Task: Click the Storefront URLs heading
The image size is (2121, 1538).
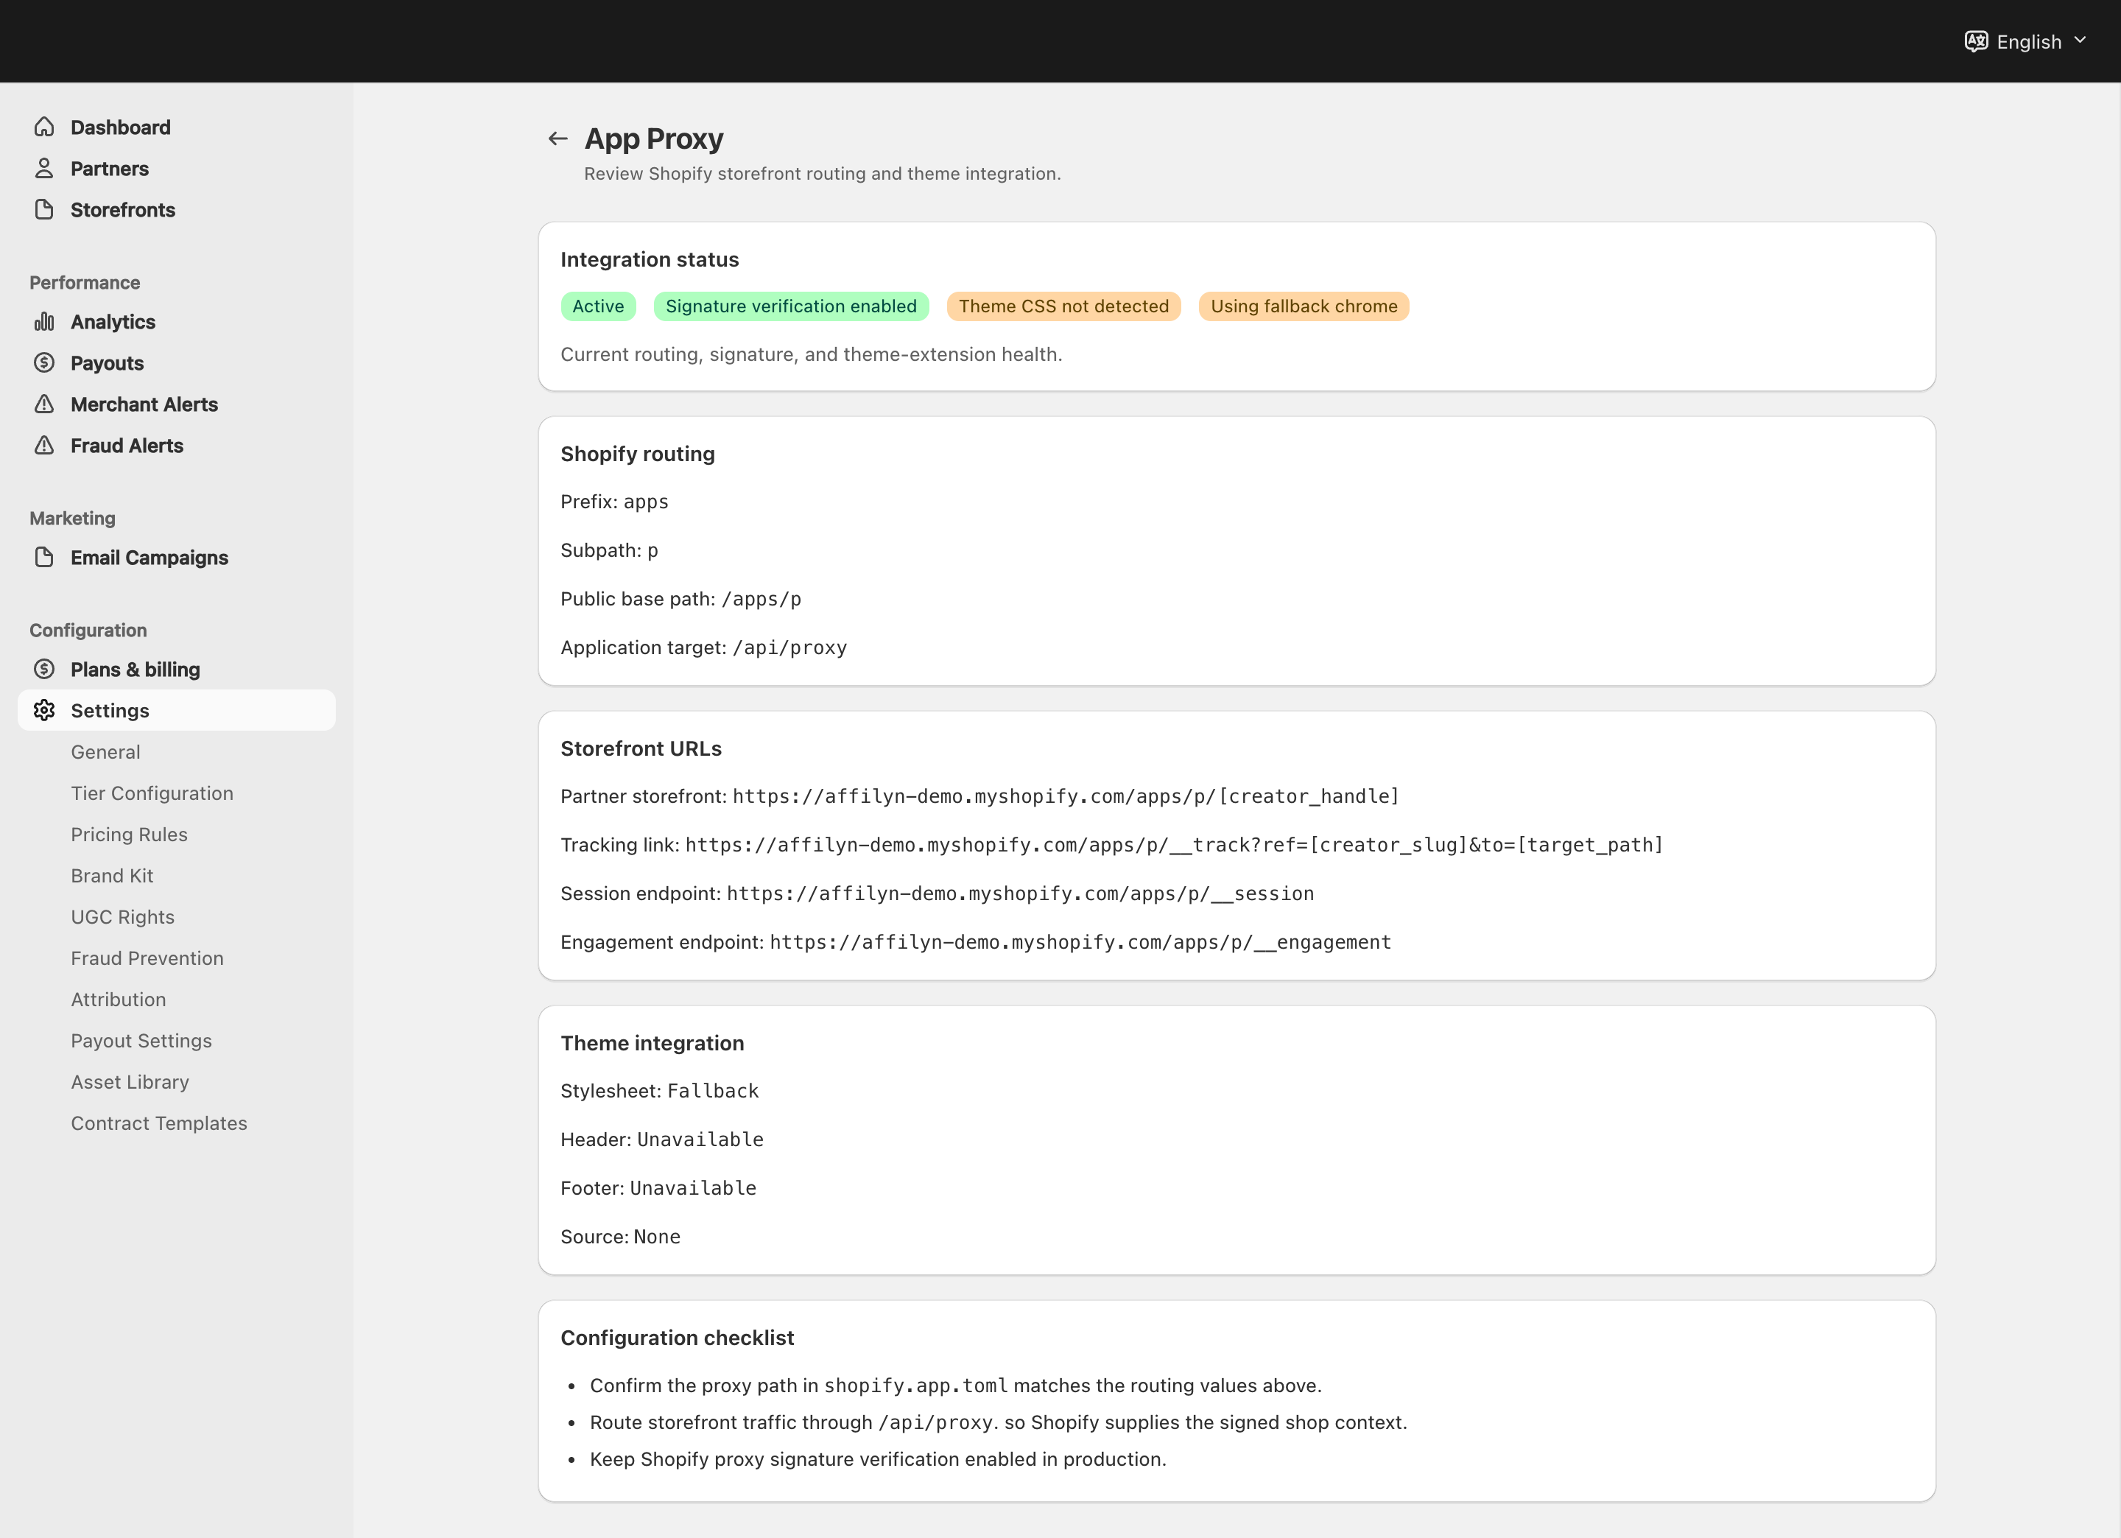Action: tap(641, 748)
